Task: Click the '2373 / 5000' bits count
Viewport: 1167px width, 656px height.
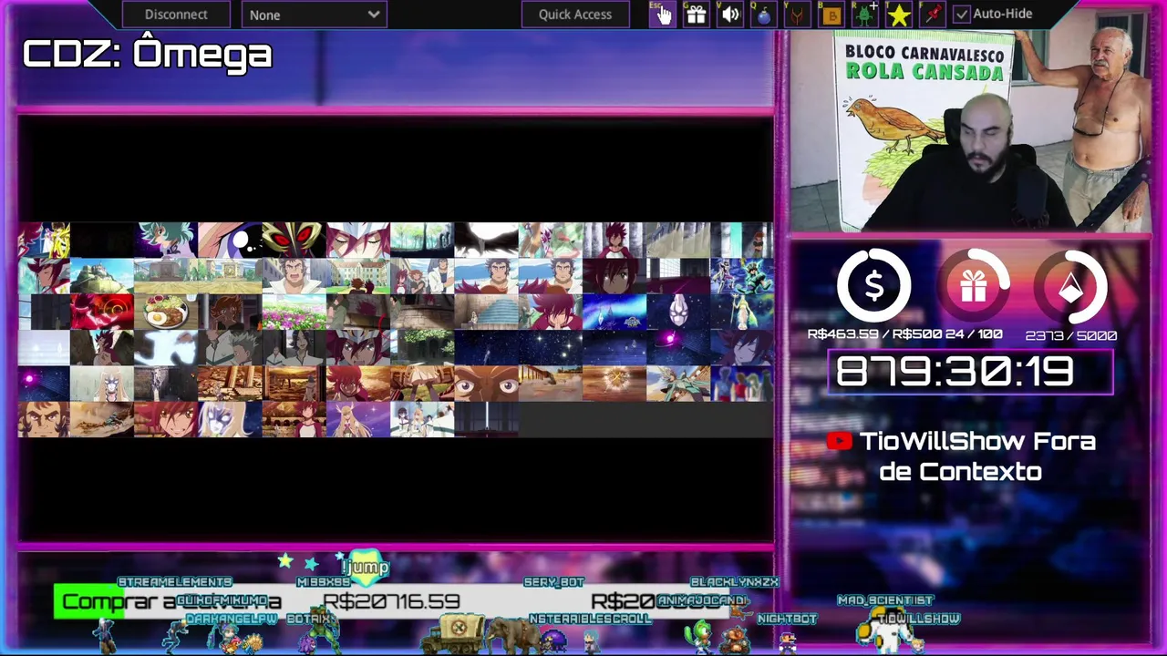Action: 1071,335
